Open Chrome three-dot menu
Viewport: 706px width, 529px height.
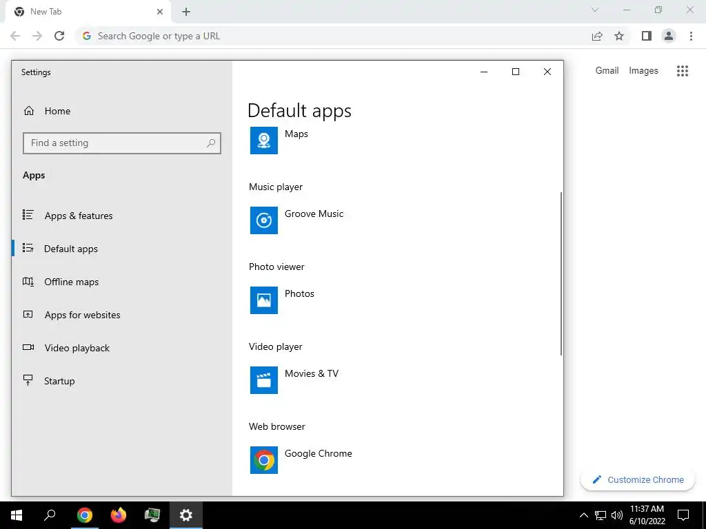coord(691,36)
